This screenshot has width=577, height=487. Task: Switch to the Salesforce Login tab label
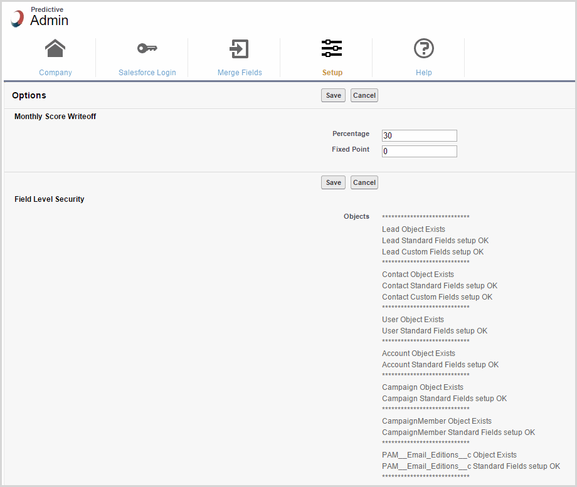click(x=147, y=73)
